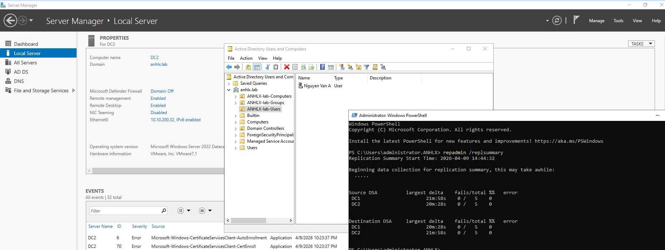This screenshot has height=250, width=665.
Task: Click Microsoft Defender Firewall Domain: Off link
Action: click(162, 91)
